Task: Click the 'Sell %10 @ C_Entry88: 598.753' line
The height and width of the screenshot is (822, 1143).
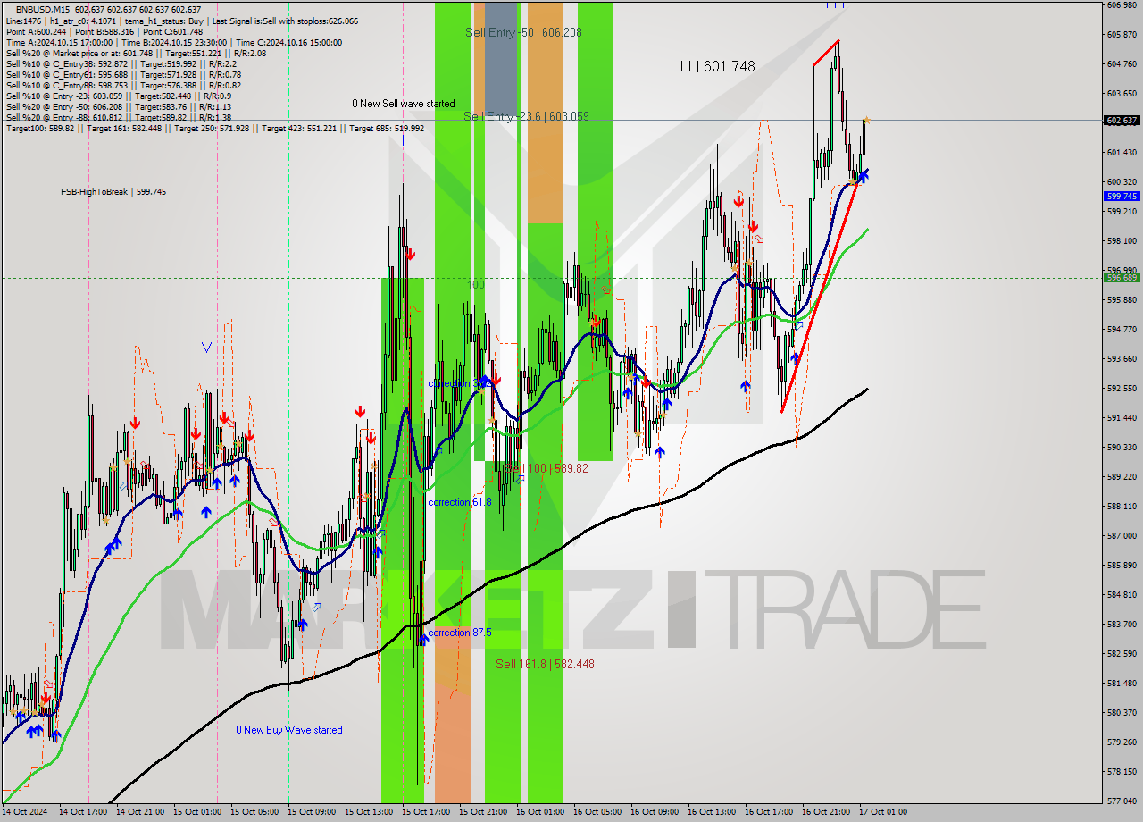Action: [123, 85]
